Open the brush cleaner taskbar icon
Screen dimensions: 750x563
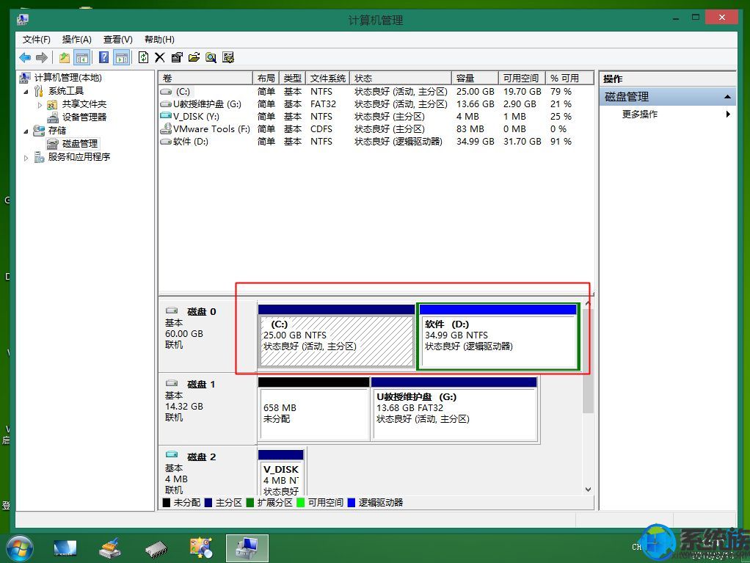[110, 548]
